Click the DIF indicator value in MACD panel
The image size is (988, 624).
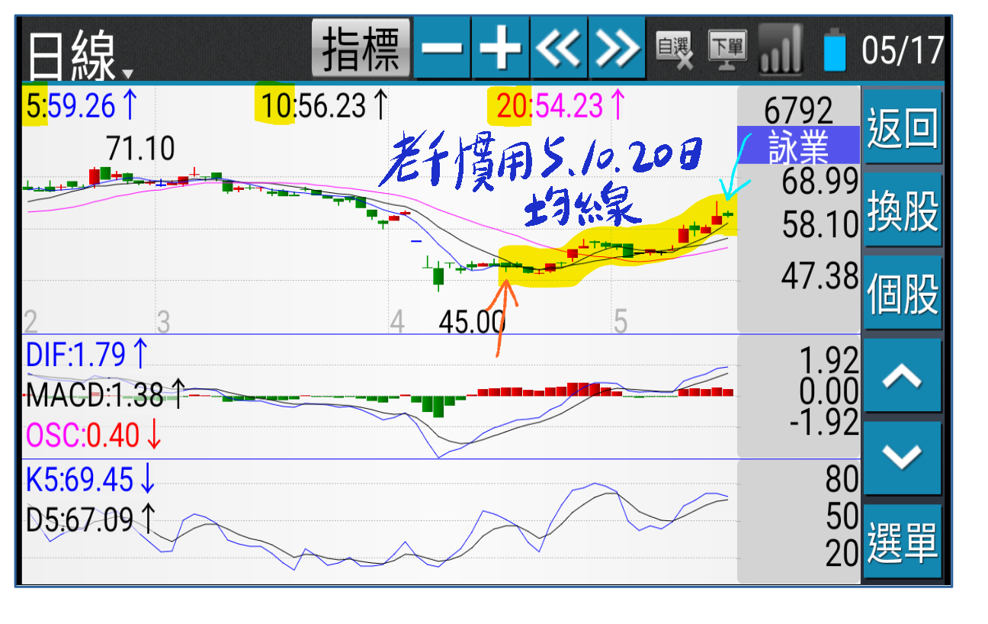88,355
